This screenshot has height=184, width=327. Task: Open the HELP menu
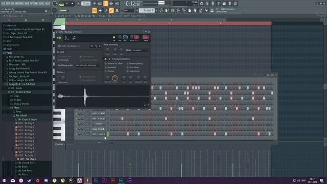point(48,4)
